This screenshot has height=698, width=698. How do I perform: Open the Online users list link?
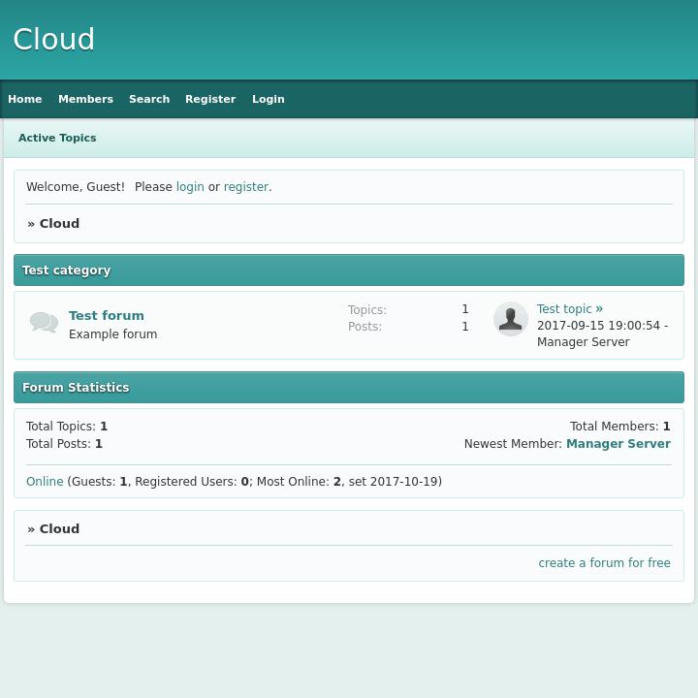click(45, 482)
